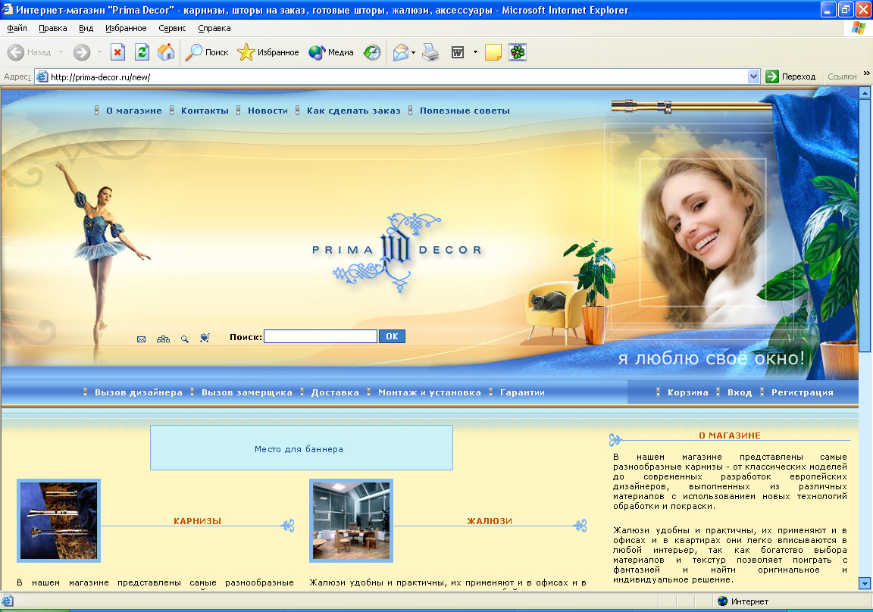Open Избранное favorites star button
This screenshot has width=873, height=612.
click(x=268, y=52)
